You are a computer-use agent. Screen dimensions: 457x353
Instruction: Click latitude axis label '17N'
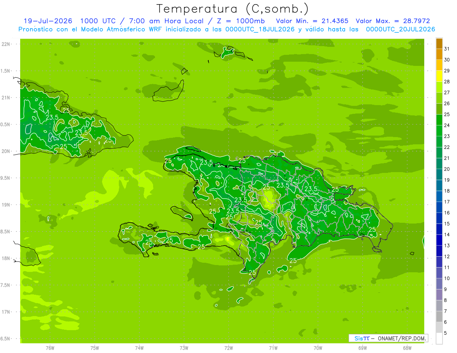click(5, 312)
